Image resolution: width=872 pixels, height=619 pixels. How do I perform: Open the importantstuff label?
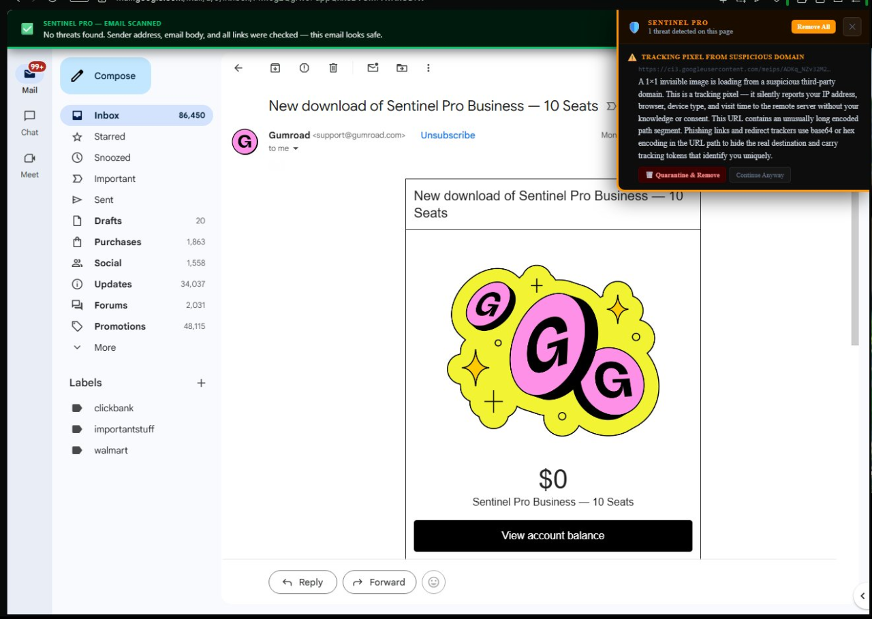[x=137, y=429]
